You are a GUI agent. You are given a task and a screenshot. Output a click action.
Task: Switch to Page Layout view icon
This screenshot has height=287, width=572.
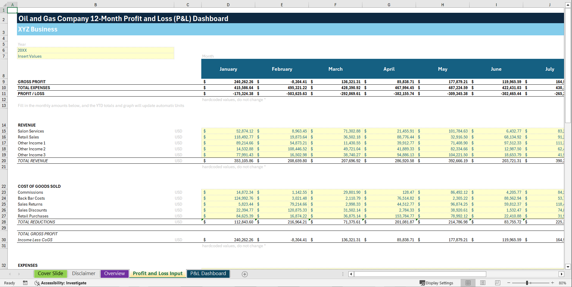(483, 283)
